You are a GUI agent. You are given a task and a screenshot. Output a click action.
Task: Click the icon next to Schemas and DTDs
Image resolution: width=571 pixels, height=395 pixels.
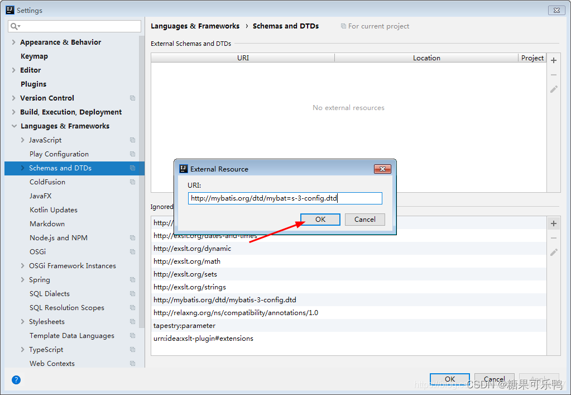(x=132, y=168)
